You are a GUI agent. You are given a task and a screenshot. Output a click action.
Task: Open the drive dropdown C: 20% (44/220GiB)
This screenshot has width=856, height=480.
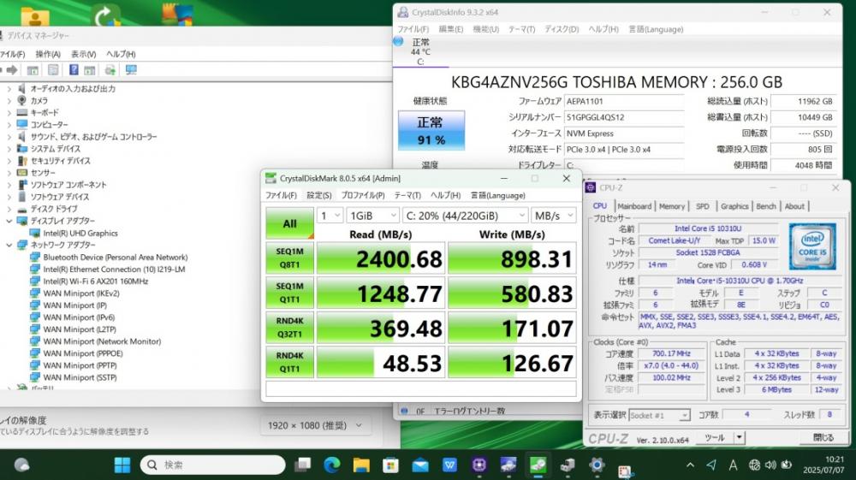(x=465, y=216)
